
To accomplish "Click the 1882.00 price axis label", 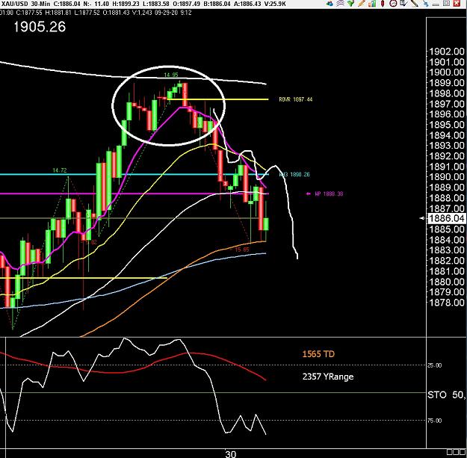I will coord(446,261).
